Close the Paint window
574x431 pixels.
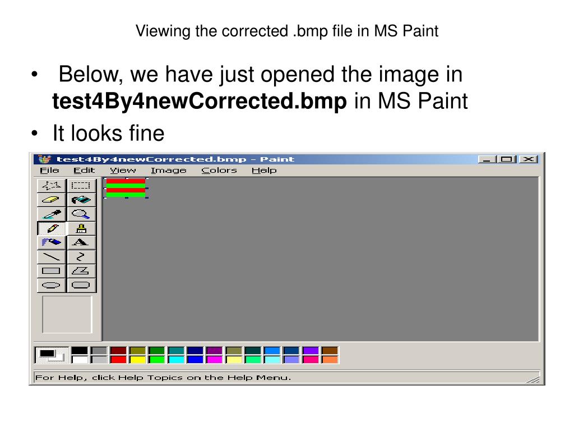(x=529, y=159)
